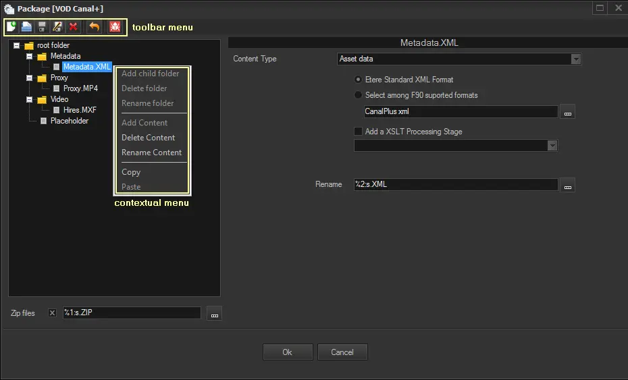The height and width of the screenshot is (380, 628).
Task: Click the orange undo arrow icon
Action: (95, 27)
